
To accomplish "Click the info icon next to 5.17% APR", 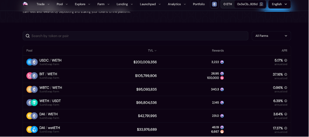I will (x=286, y=61).
